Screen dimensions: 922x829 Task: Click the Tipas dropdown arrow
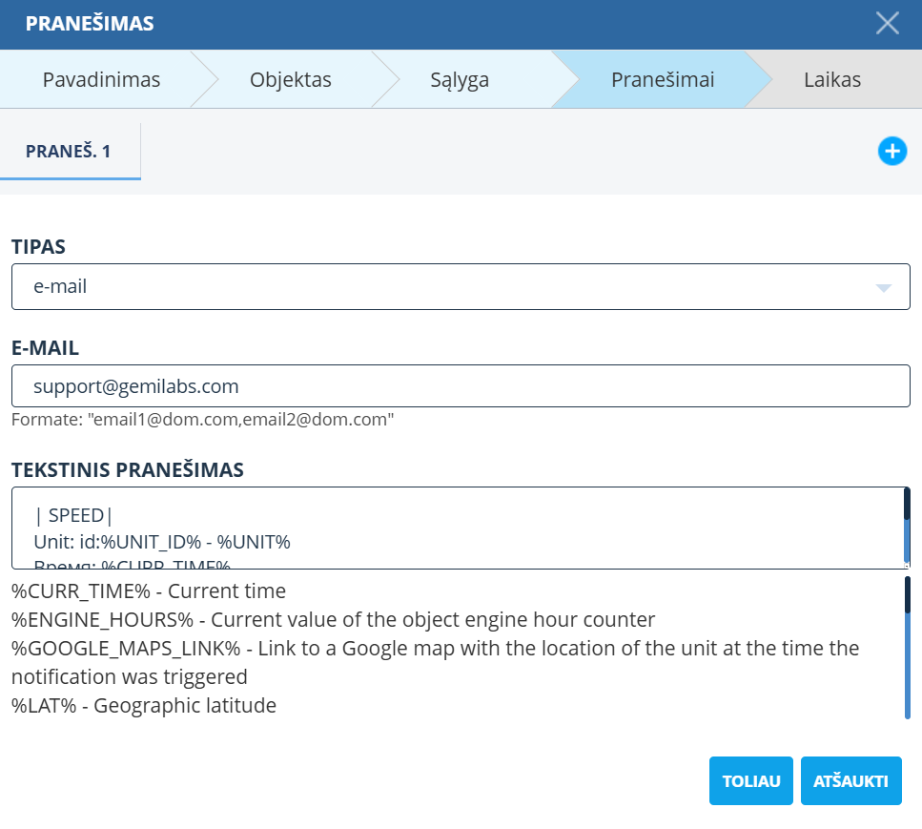[883, 287]
